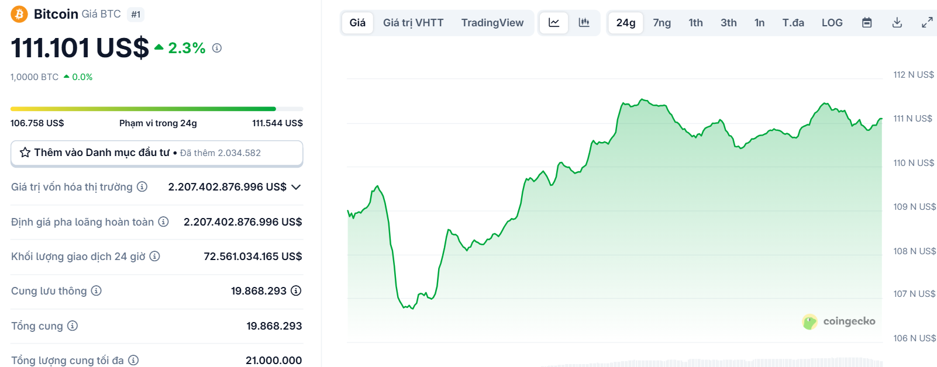Switch to candlestick chart view icon
The image size is (937, 367).
pos(584,23)
